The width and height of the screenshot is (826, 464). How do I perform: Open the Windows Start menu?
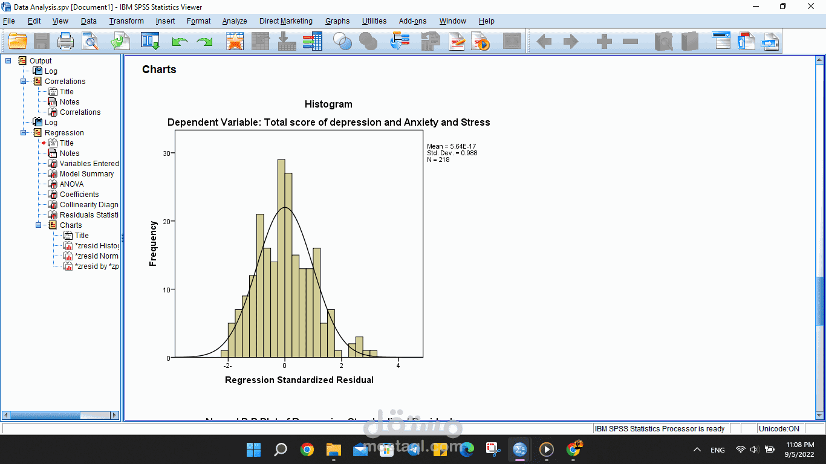pyautogui.click(x=254, y=449)
